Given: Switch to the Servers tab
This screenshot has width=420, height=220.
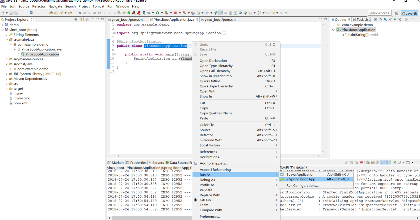Looking at the screenshot, I should tap(156, 163).
